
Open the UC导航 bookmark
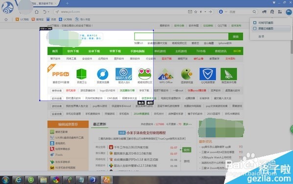click(x=22, y=19)
